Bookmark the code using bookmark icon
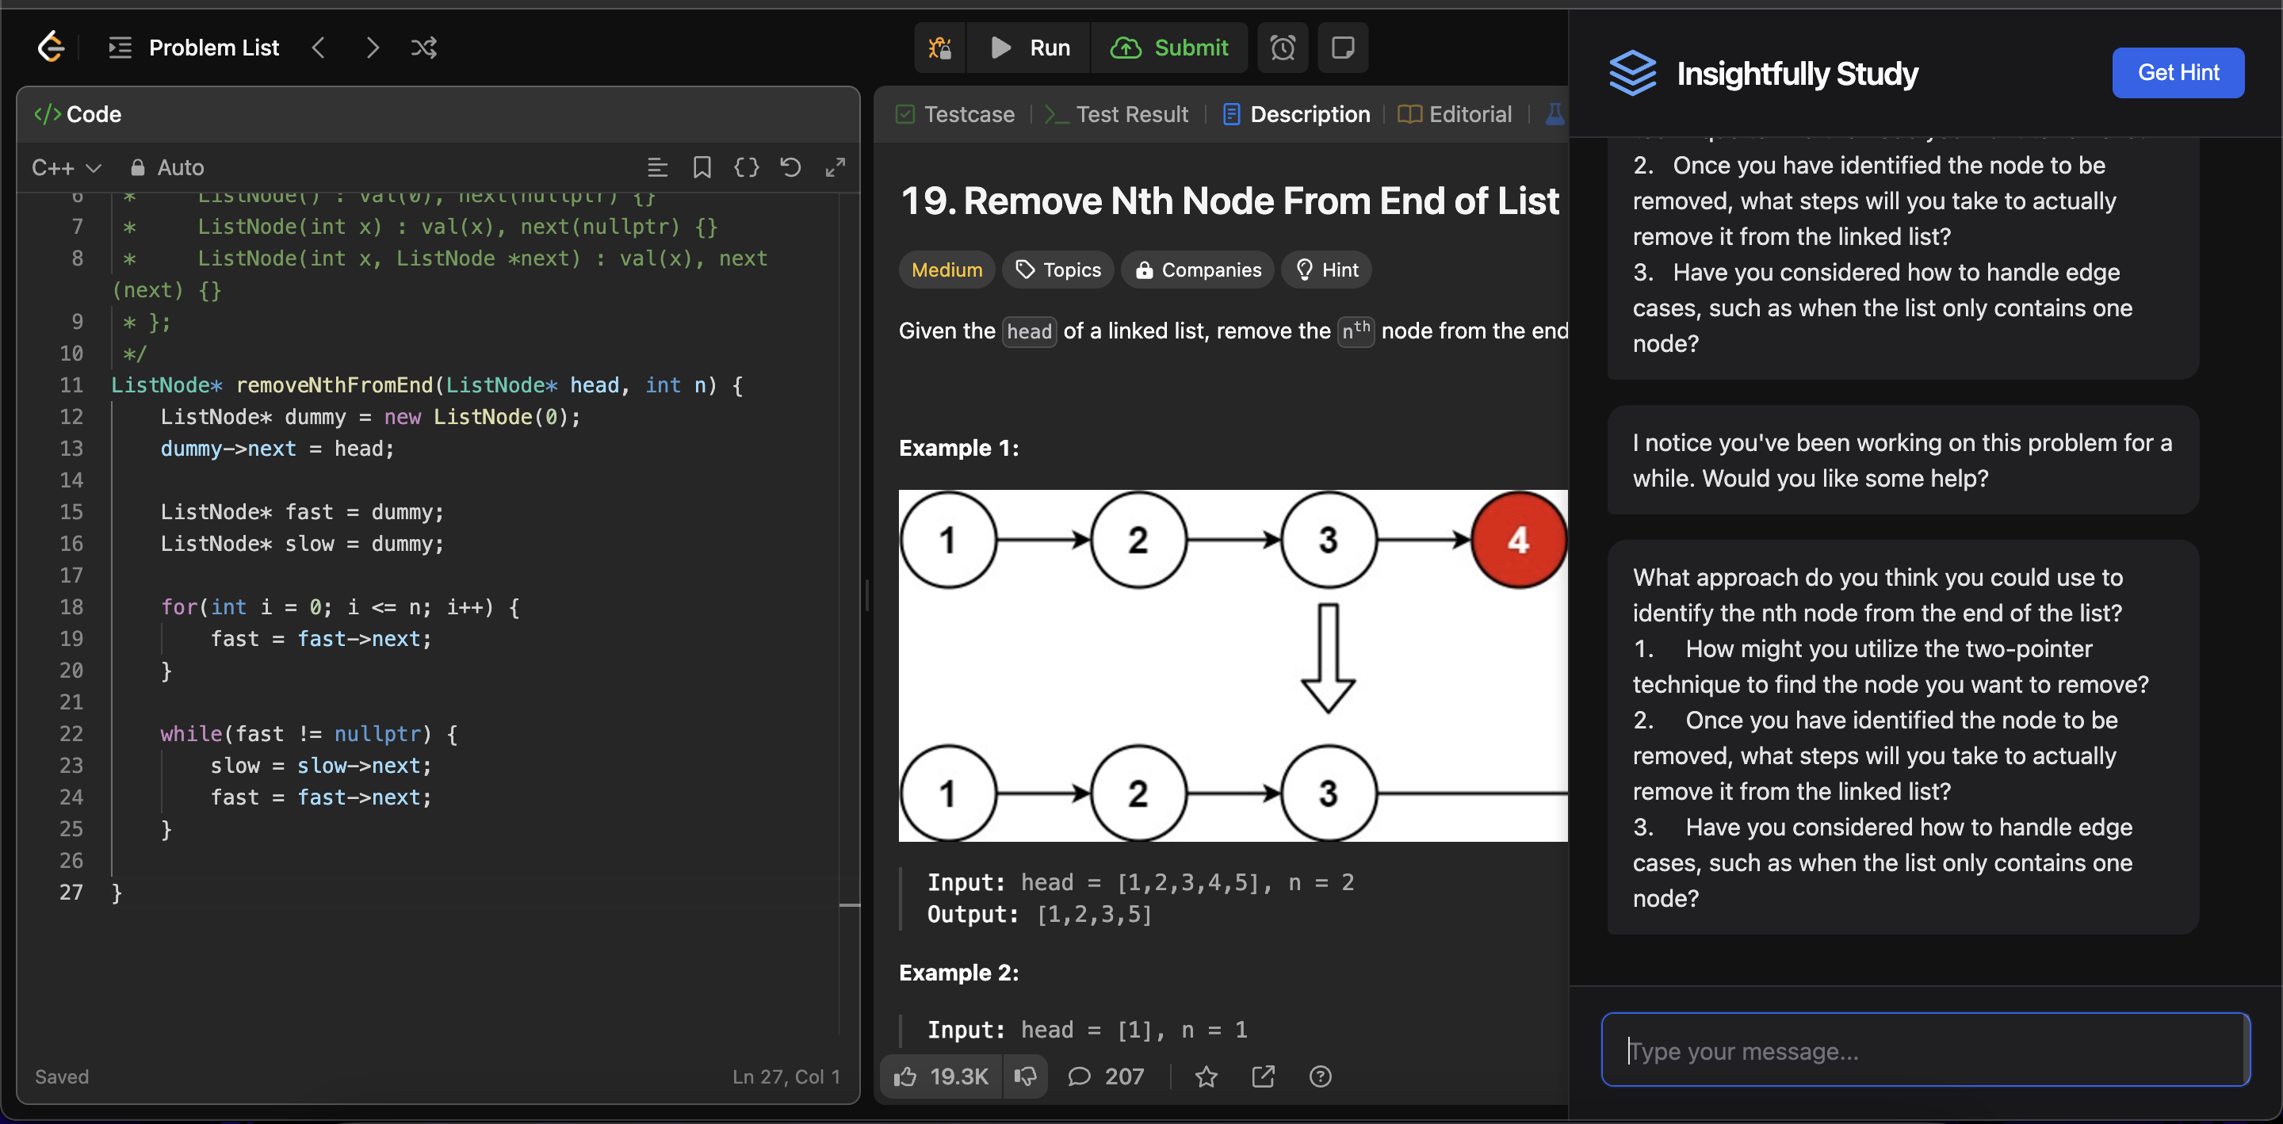Image resolution: width=2283 pixels, height=1124 pixels. click(x=702, y=167)
